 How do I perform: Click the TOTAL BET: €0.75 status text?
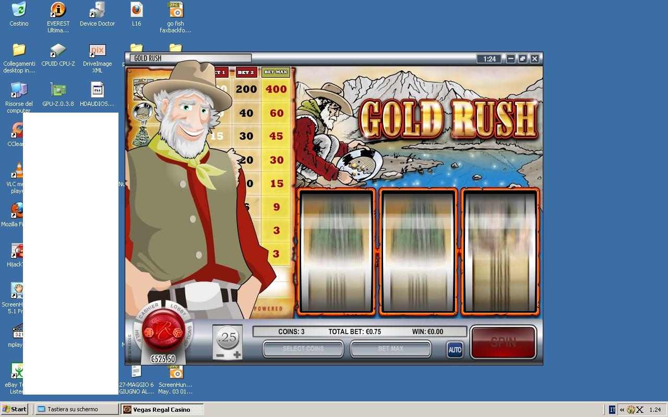point(354,332)
